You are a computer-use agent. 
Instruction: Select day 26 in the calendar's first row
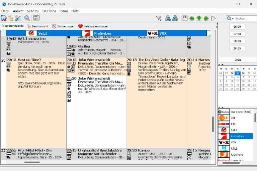pyautogui.click(x=232, y=73)
